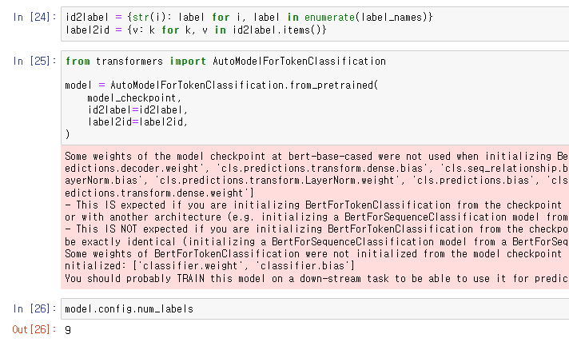Screen dimensions: 569x346
Task: Click the In [24] prompt label
Action: coord(34,17)
